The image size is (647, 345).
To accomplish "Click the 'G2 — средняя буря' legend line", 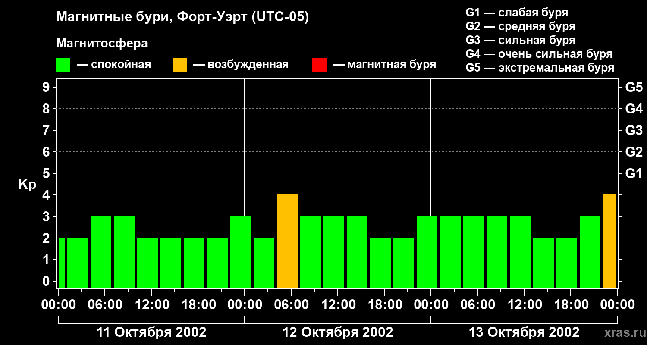I will [520, 26].
